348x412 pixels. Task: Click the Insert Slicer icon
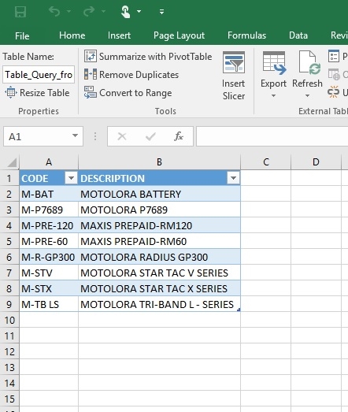click(234, 62)
